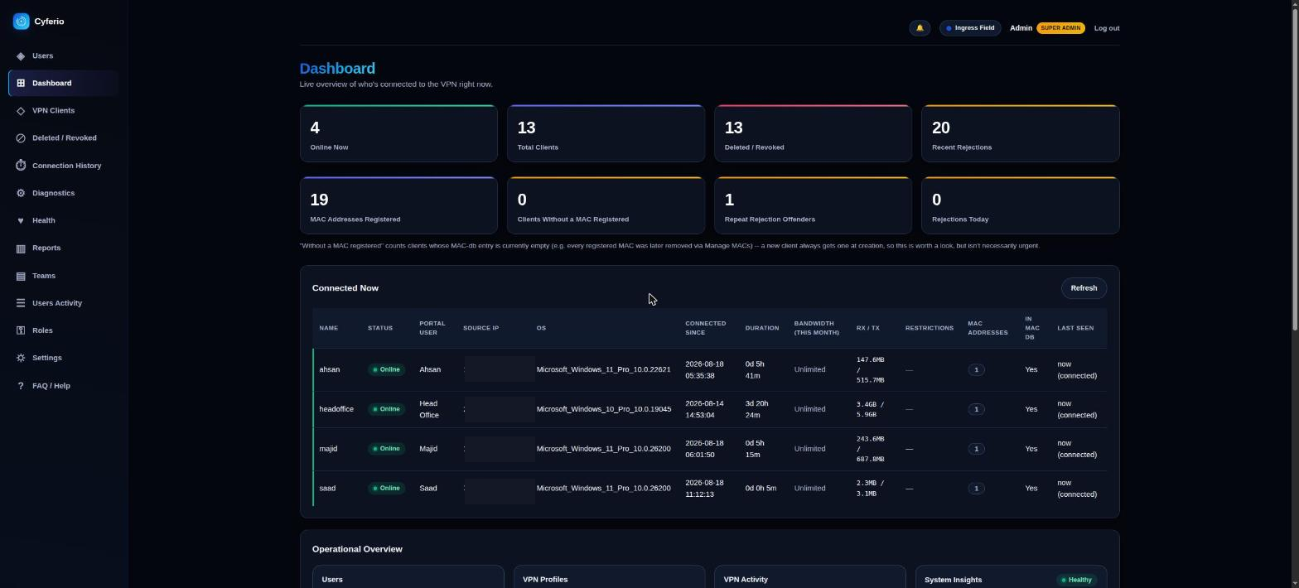Image resolution: width=1299 pixels, height=588 pixels.
Task: Click the FAQ / Help question icon
Action: tap(21, 386)
